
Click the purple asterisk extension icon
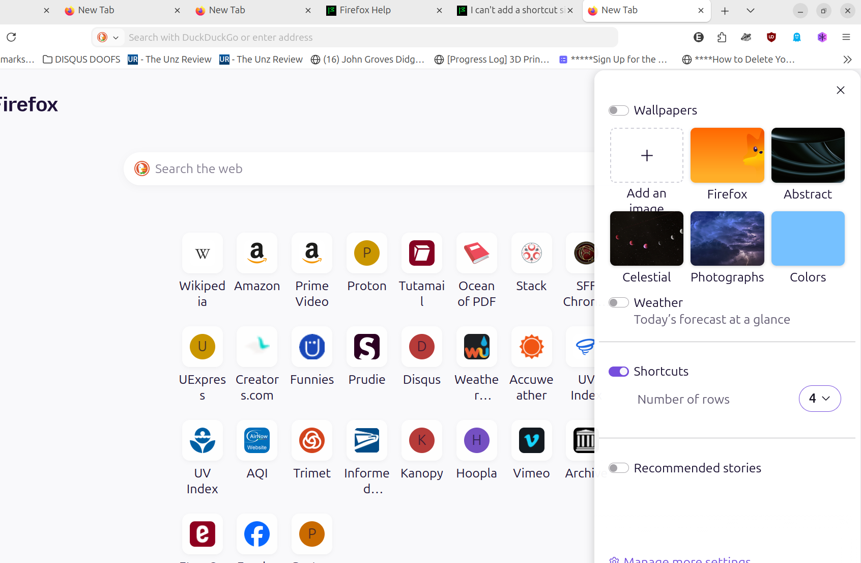(822, 37)
